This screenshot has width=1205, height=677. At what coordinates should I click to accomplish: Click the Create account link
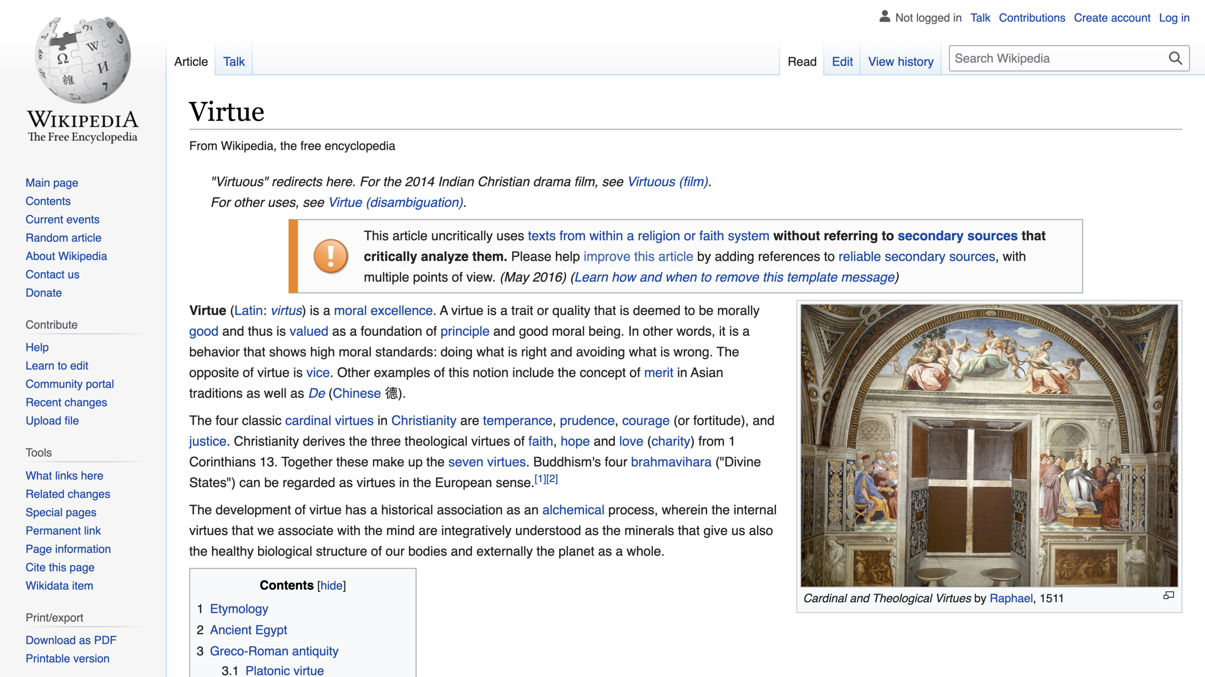tap(1112, 18)
